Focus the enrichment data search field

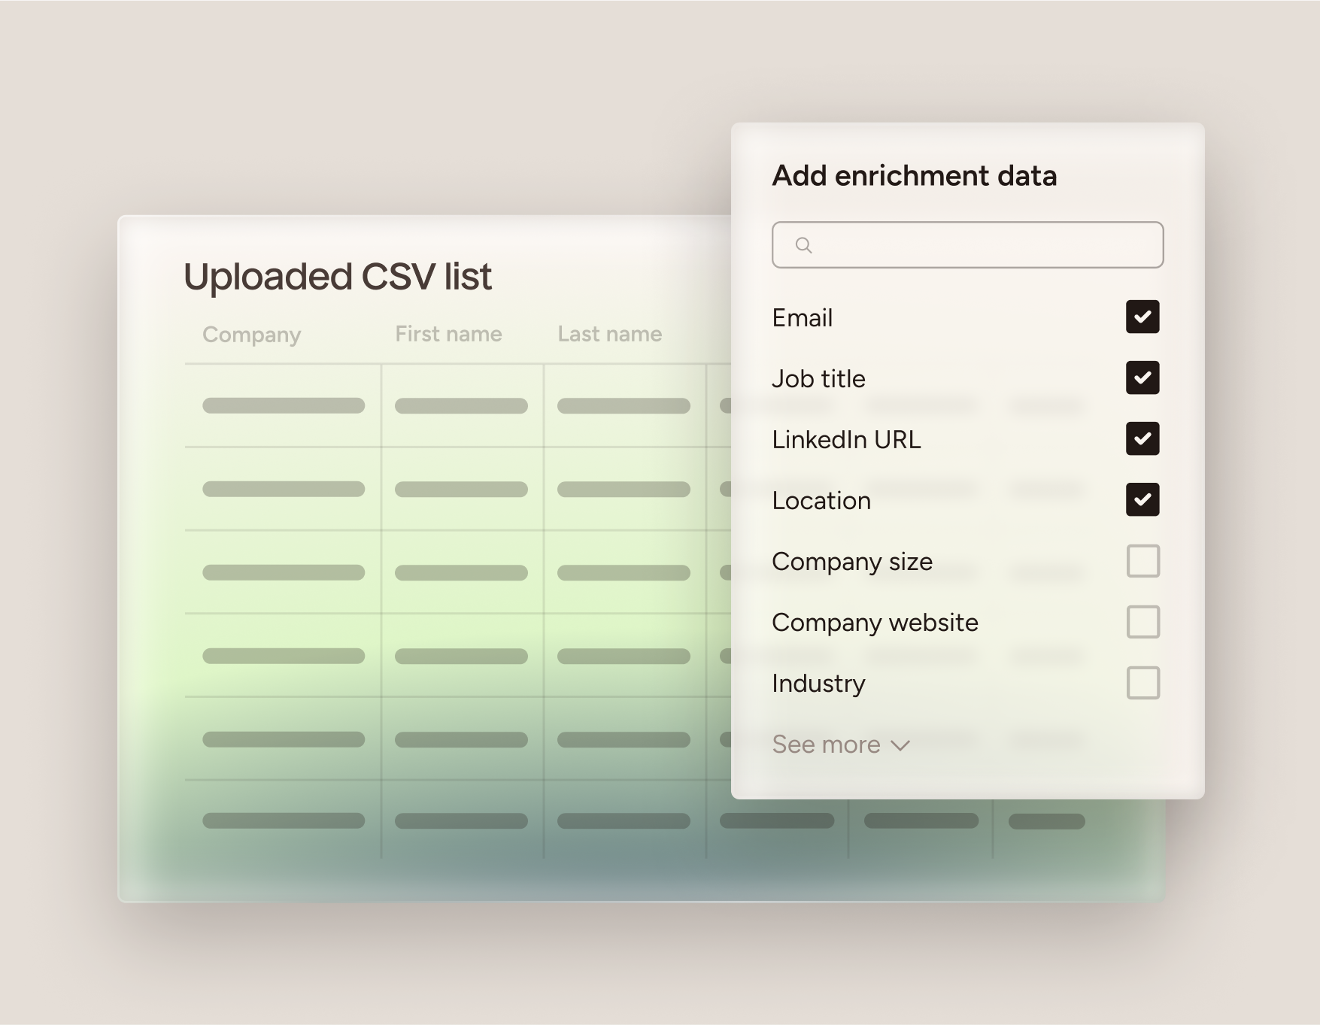click(x=978, y=245)
